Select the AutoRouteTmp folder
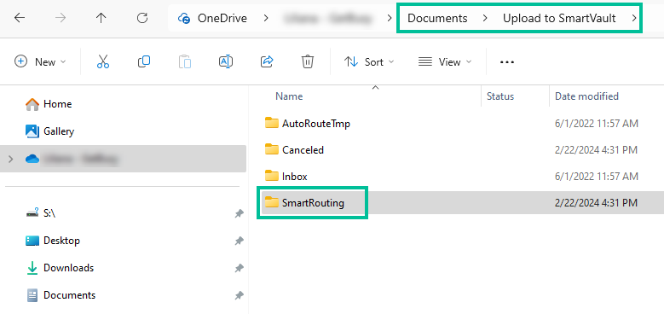The height and width of the screenshot is (314, 664). coord(316,124)
